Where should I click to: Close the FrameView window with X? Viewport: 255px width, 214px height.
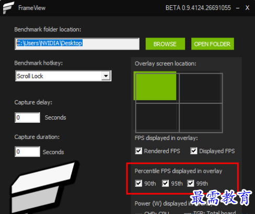[x=247, y=8]
